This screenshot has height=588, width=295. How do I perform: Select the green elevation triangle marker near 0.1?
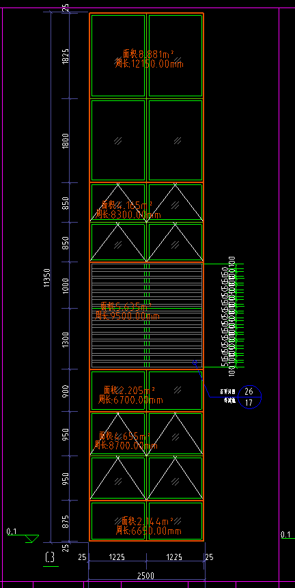[32, 539]
